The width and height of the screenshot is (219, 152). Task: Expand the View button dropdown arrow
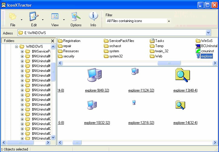(x=64, y=20)
